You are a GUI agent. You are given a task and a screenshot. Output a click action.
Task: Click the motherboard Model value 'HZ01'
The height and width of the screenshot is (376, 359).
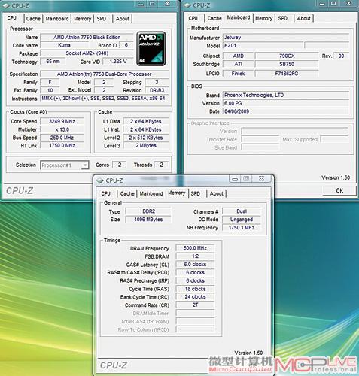pyautogui.click(x=263, y=46)
